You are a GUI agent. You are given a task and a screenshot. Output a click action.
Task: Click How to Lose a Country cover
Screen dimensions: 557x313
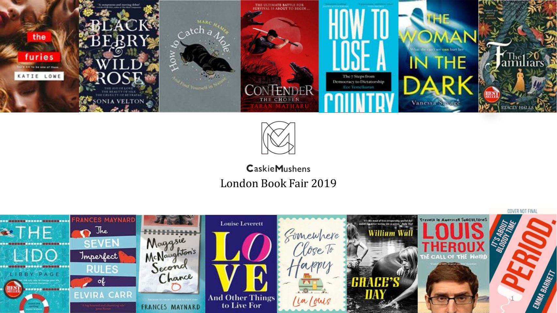click(358, 56)
